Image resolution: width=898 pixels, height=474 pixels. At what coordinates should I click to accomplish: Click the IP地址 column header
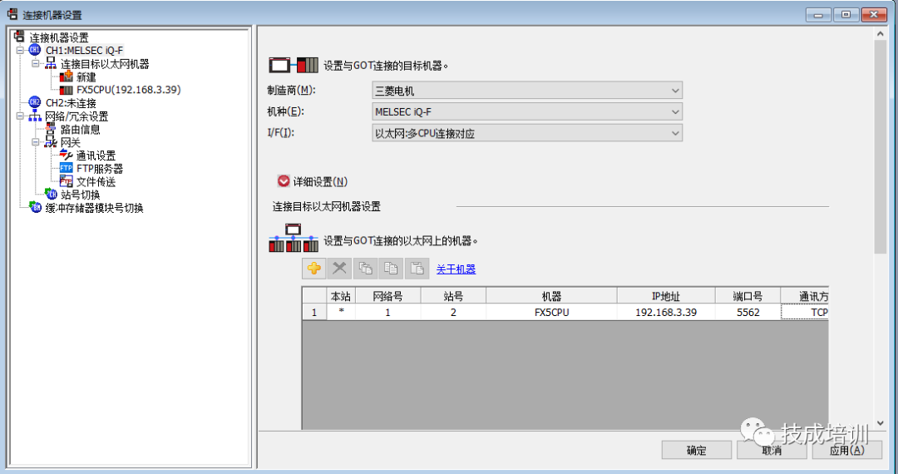click(x=665, y=296)
